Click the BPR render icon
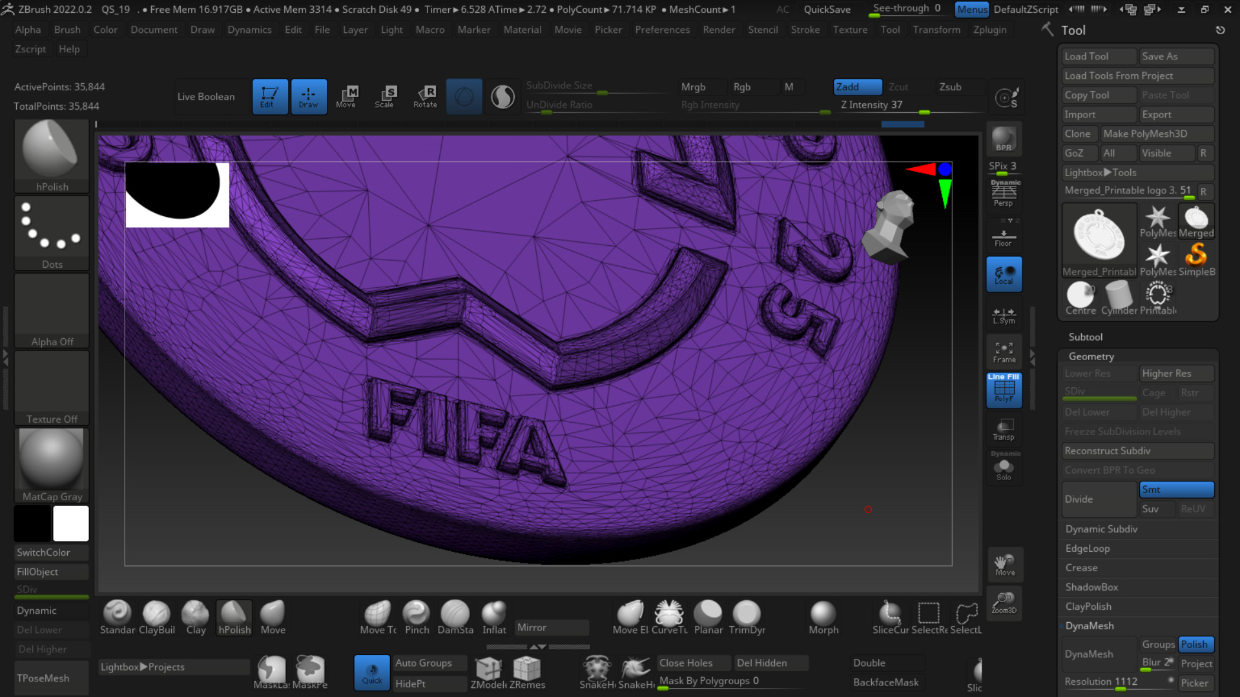This screenshot has height=697, width=1240. pos(1004,139)
